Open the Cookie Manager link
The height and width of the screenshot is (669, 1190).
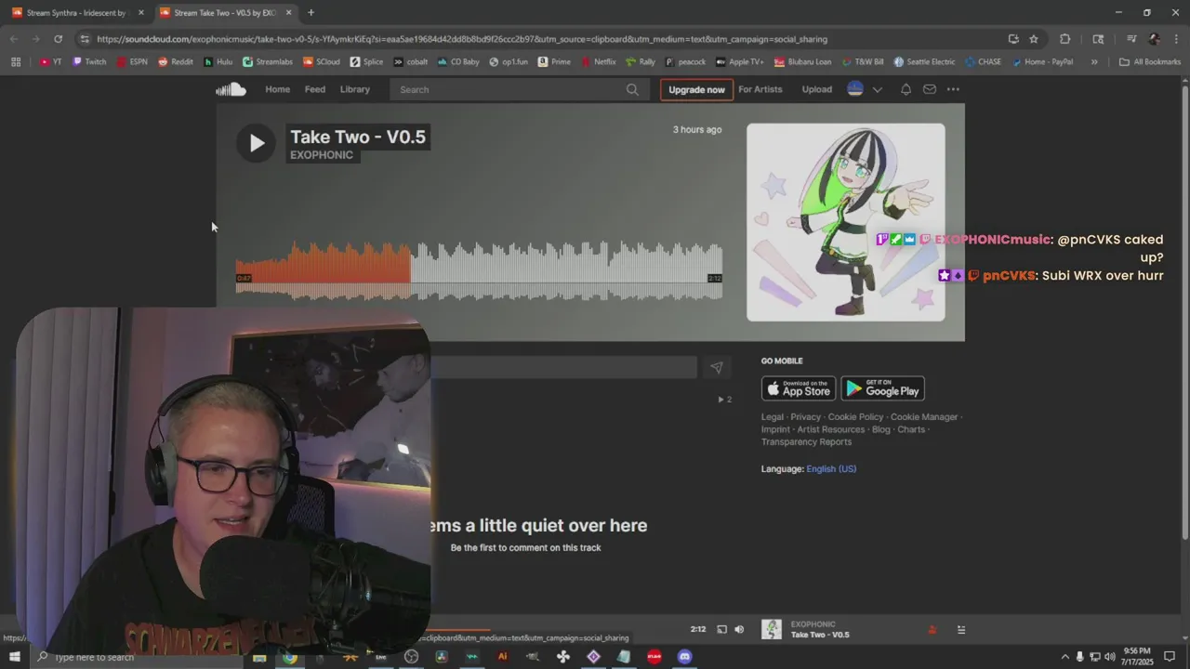[x=924, y=417]
